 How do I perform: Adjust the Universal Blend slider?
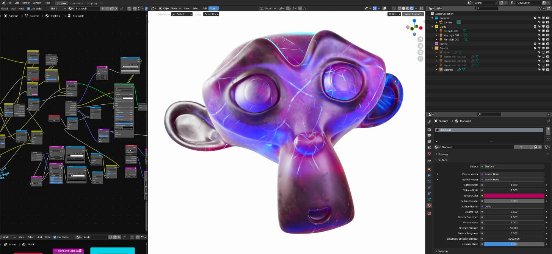tap(514, 244)
